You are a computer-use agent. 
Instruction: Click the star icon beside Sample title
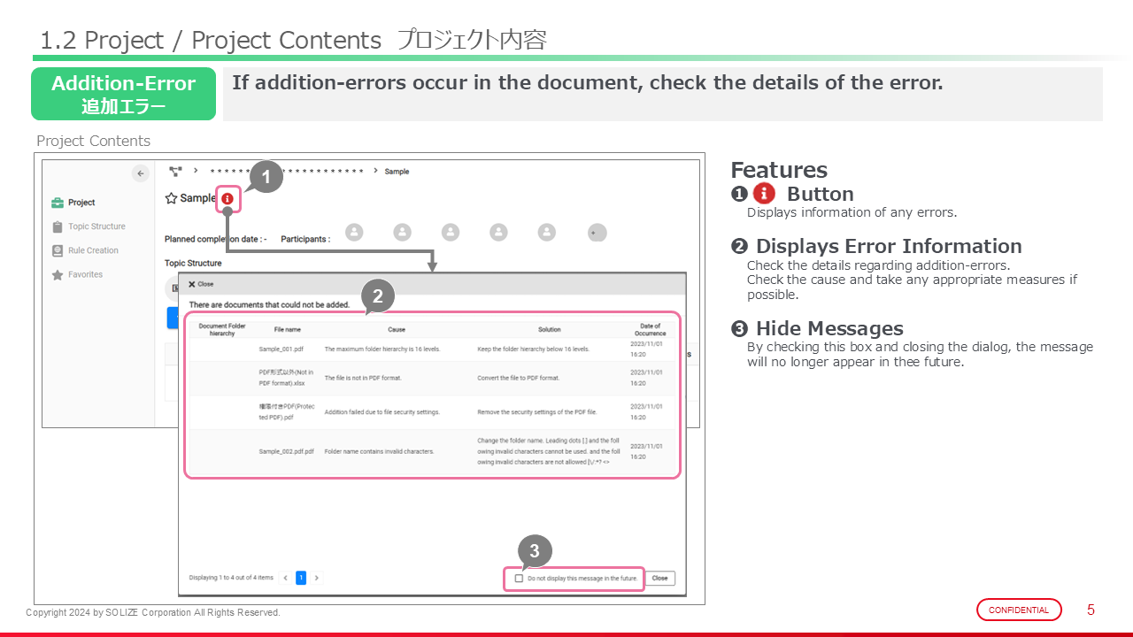[171, 199]
